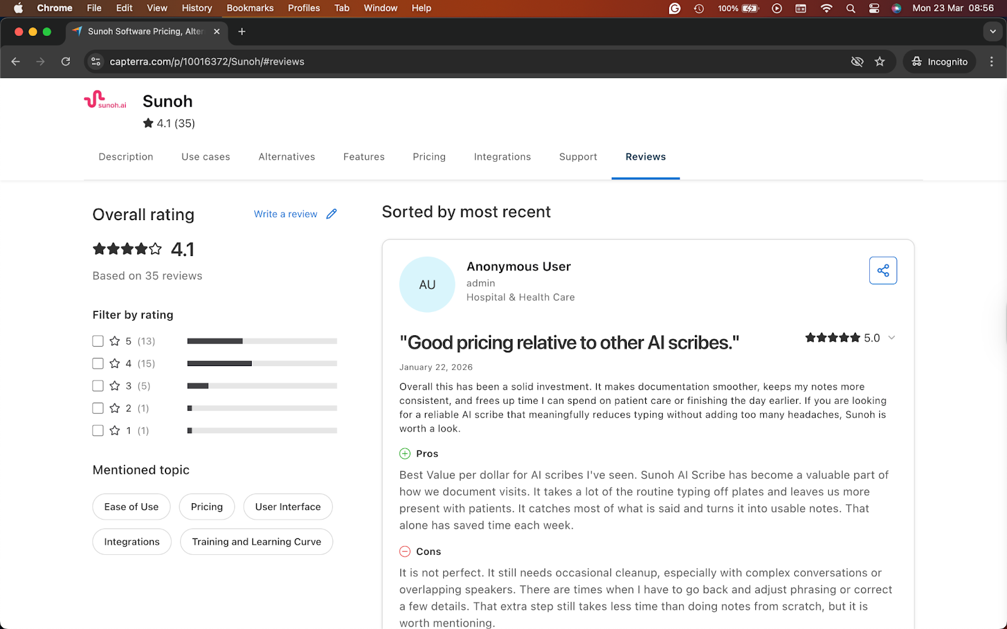Click the pencil icon beside Write a review

click(332, 214)
